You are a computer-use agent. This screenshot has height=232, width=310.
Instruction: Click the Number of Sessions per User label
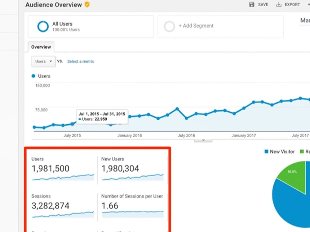[x=132, y=196]
